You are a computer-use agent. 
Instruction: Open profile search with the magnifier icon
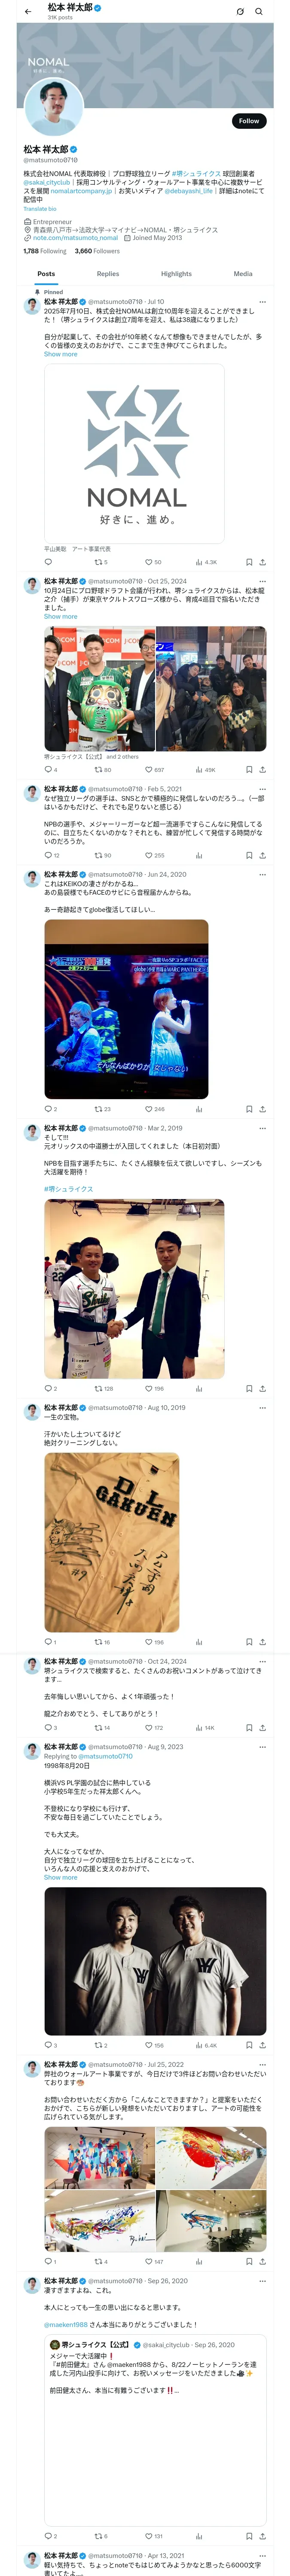[x=259, y=11]
